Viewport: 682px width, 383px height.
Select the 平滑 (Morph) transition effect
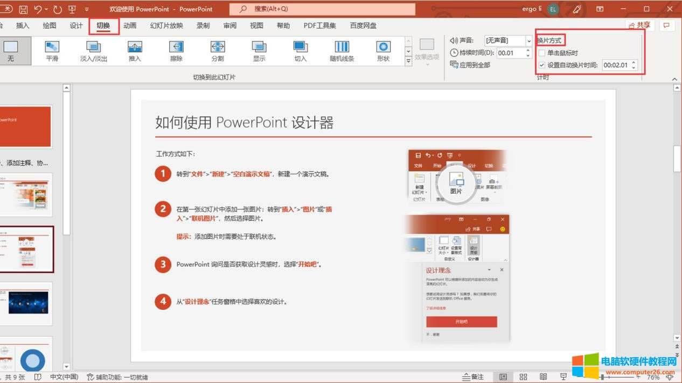(x=52, y=51)
